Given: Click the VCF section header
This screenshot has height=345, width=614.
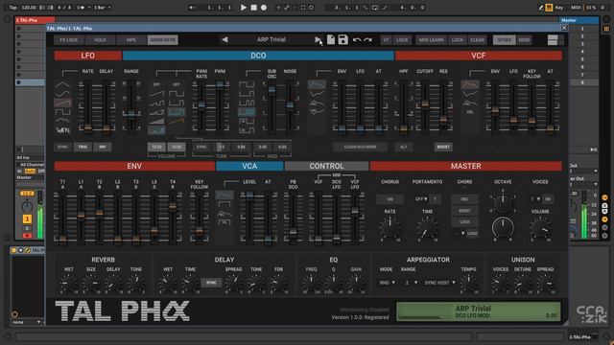Looking at the screenshot, I should (478, 56).
